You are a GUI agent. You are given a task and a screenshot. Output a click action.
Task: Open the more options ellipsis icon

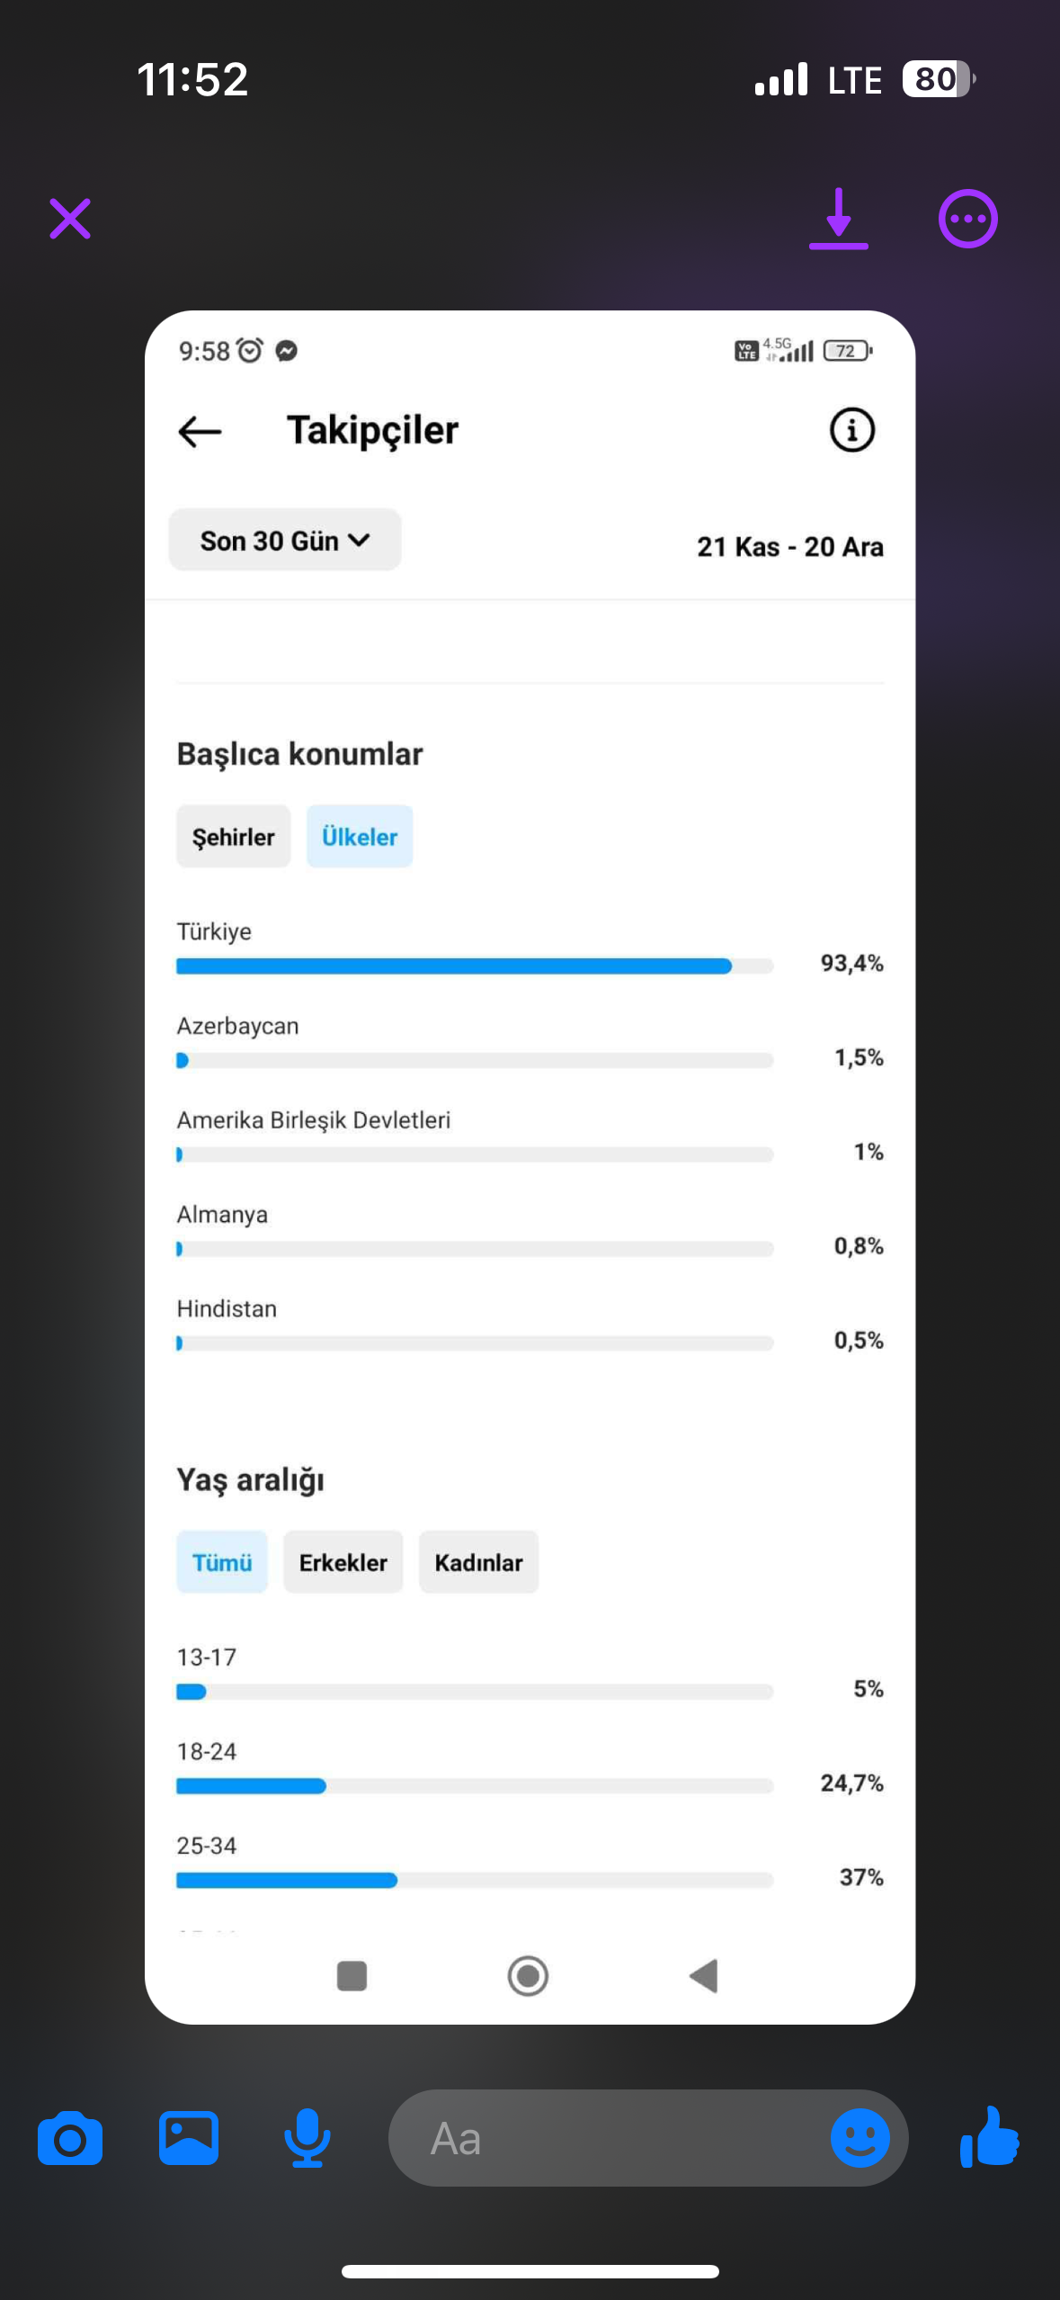pyautogui.click(x=967, y=219)
